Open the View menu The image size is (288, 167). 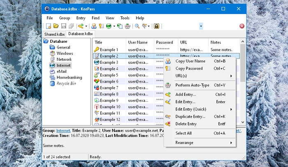click(x=110, y=18)
